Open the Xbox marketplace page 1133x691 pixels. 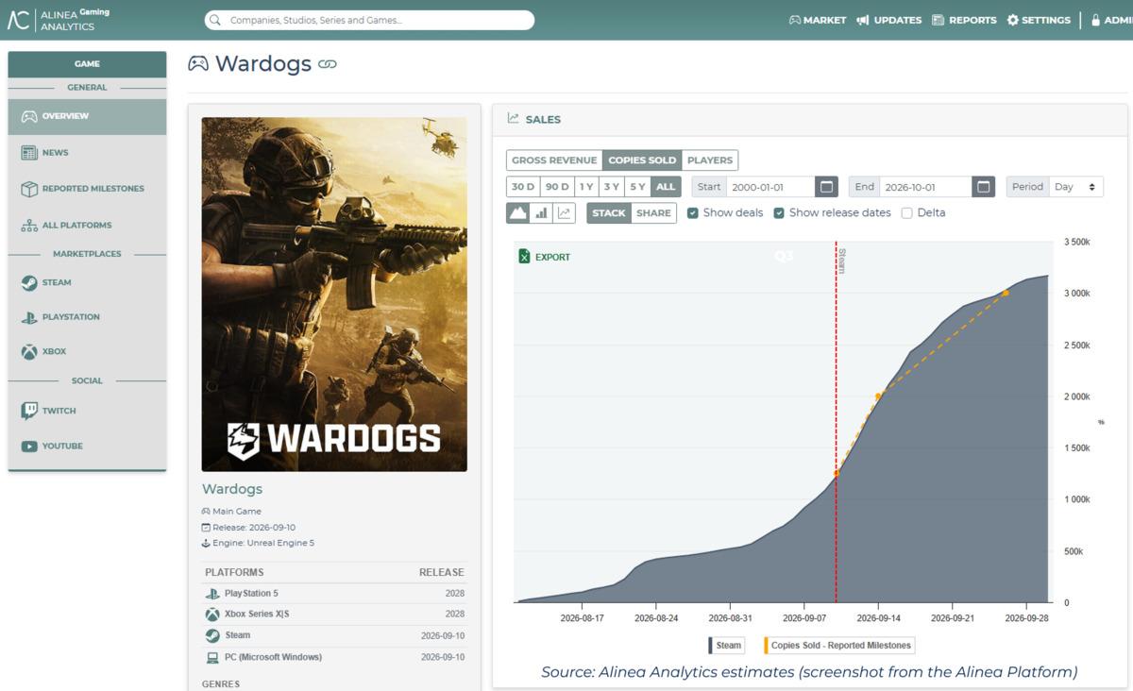[87, 351]
